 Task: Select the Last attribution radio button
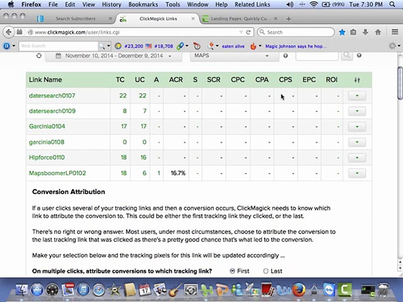(x=266, y=271)
